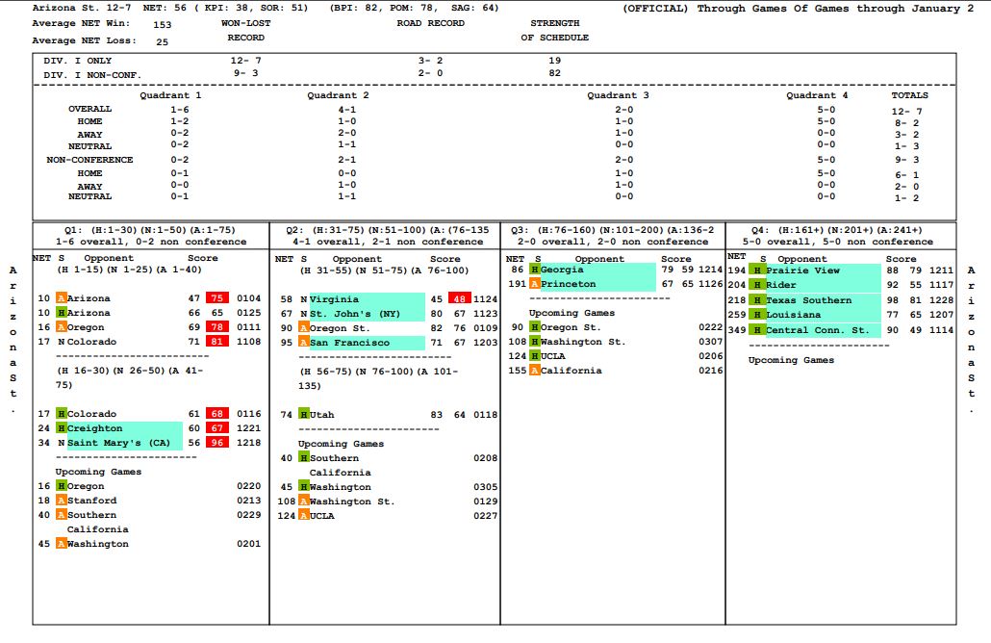The width and height of the screenshot is (991, 643).
Task: Select California under Q3 upcoming games
Action: [x=574, y=371]
